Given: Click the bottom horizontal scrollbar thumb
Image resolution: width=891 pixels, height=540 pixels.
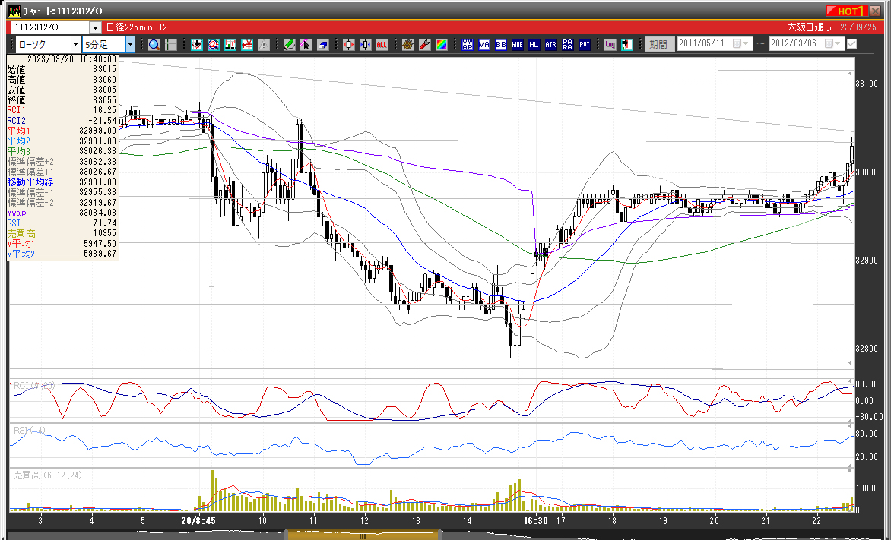Looking at the screenshot, I should pyautogui.click(x=363, y=535).
